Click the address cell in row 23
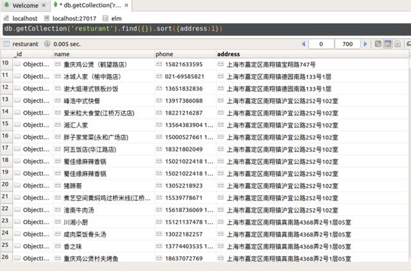This screenshot has width=411, height=271. click(x=313, y=222)
